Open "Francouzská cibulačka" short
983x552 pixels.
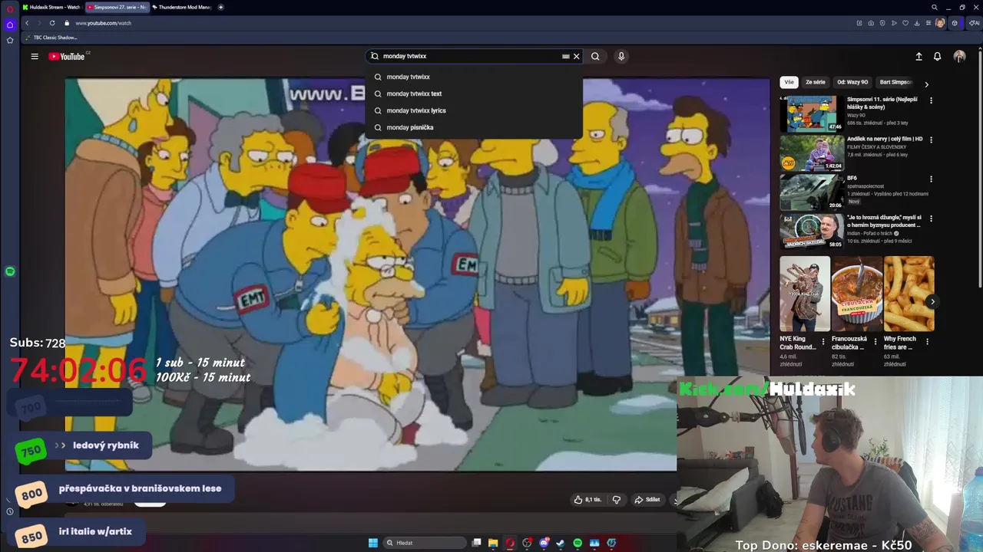click(x=857, y=294)
